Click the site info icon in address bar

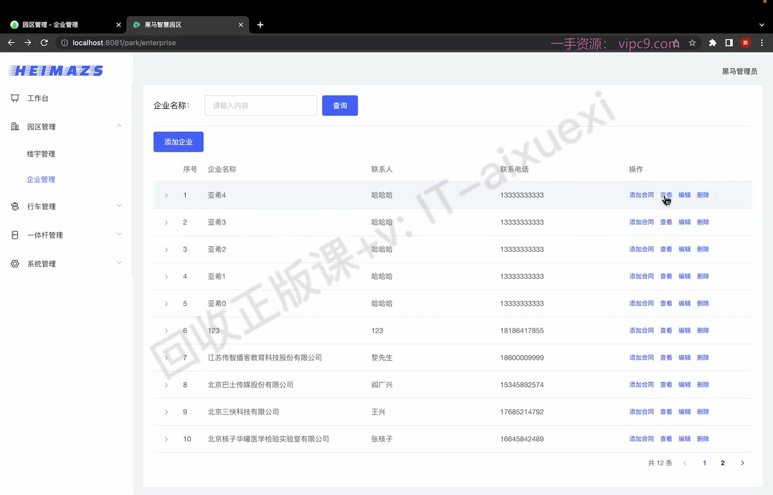pos(65,43)
